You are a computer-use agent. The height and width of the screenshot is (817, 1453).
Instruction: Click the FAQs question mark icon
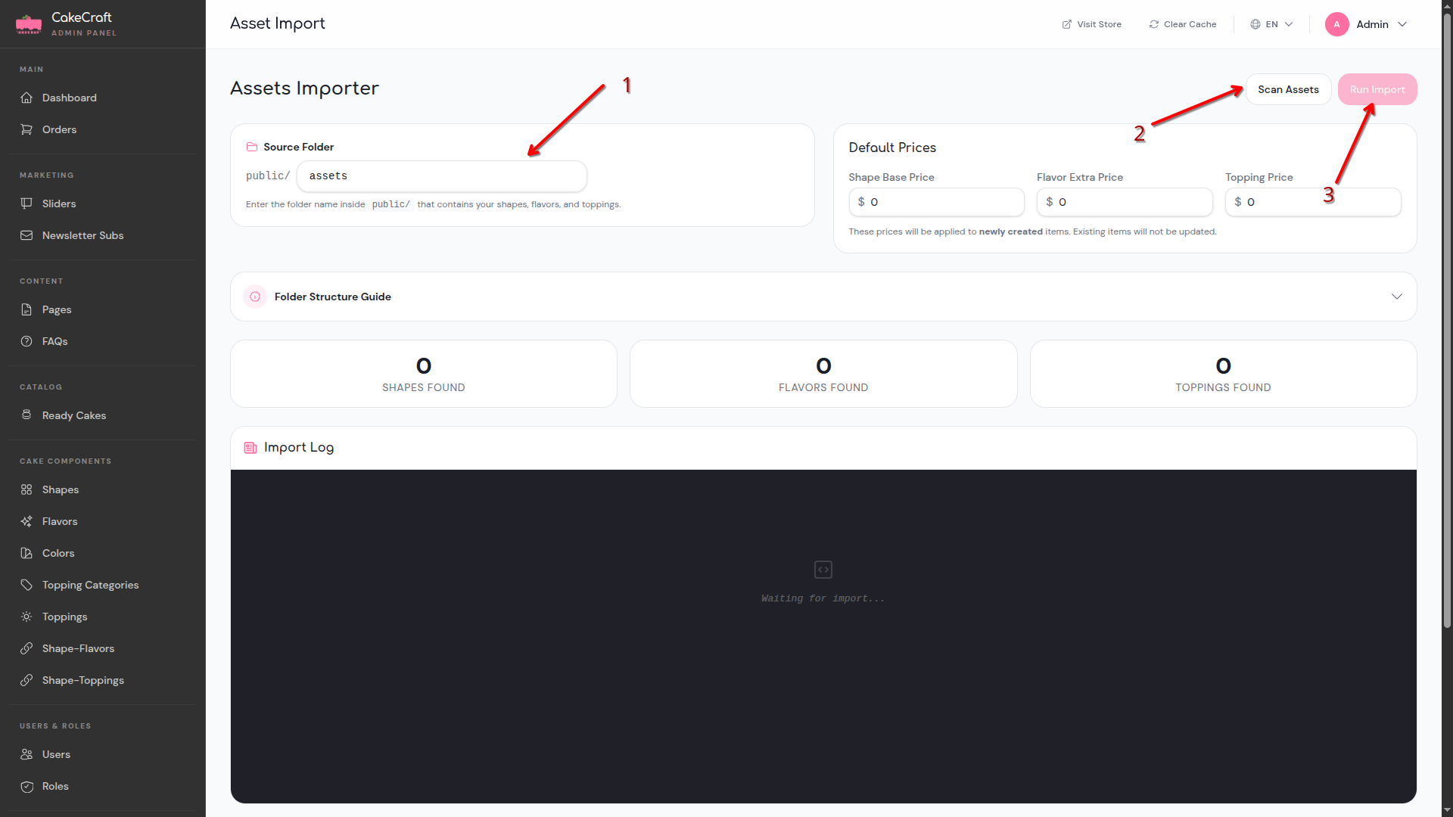pyautogui.click(x=26, y=341)
